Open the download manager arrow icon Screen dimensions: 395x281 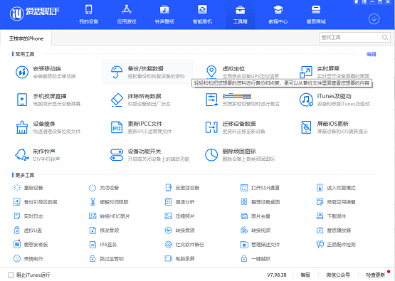point(374,19)
